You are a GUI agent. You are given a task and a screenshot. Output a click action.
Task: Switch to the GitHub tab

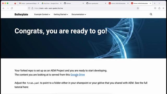pyautogui.click(x=74, y=3)
